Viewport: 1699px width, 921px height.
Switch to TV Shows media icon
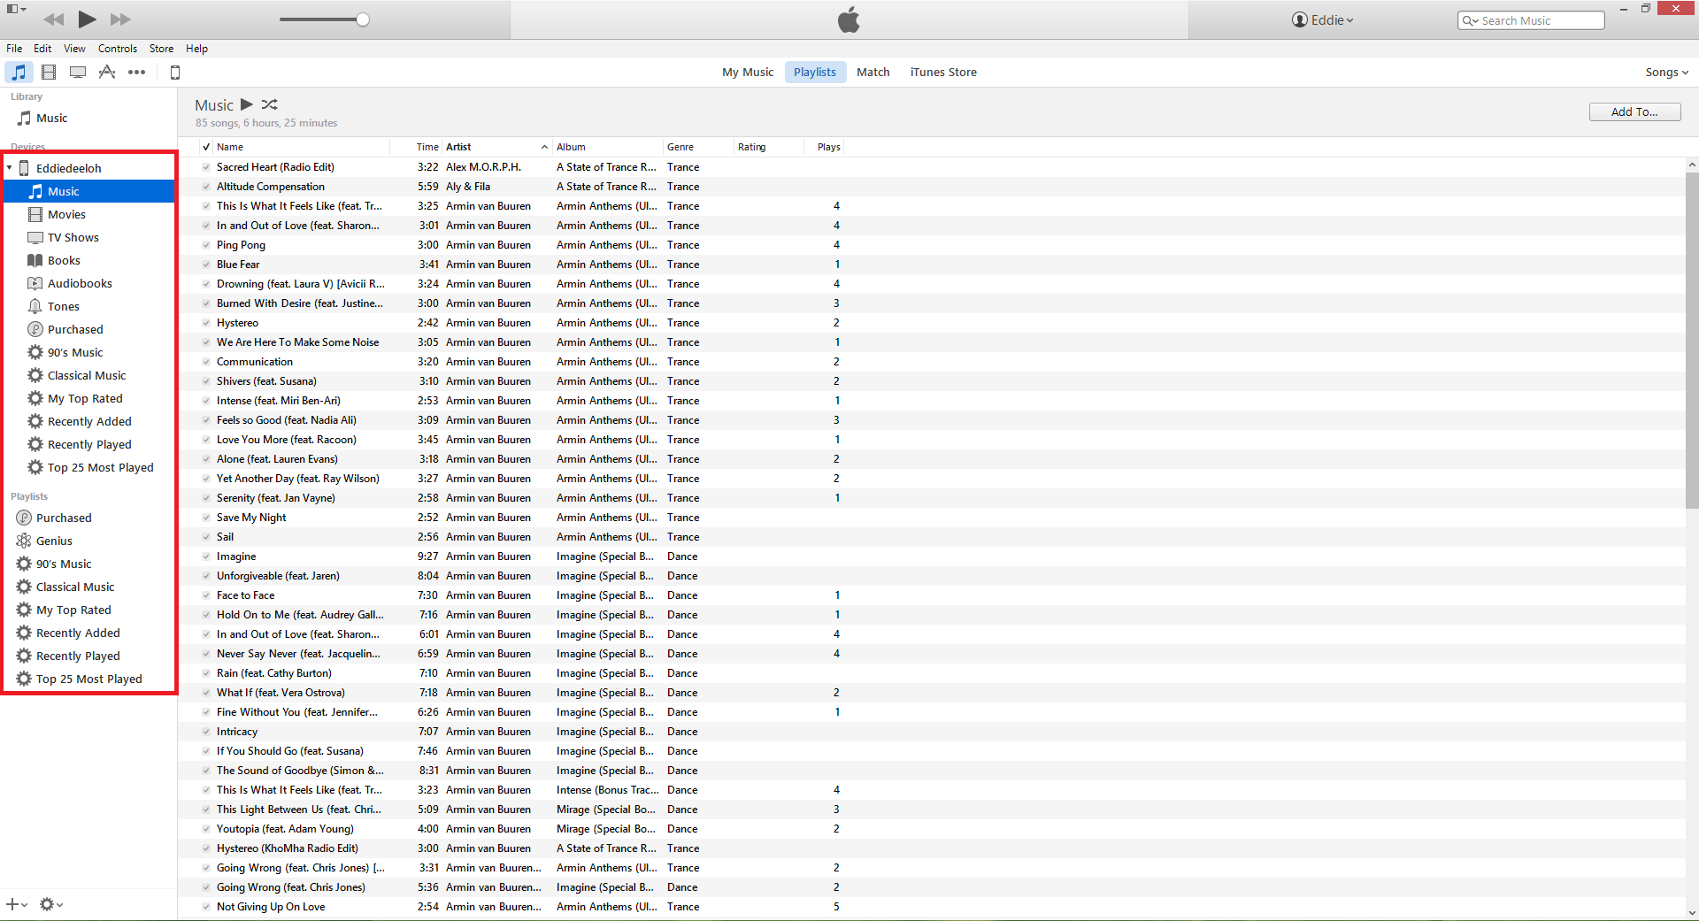(78, 73)
